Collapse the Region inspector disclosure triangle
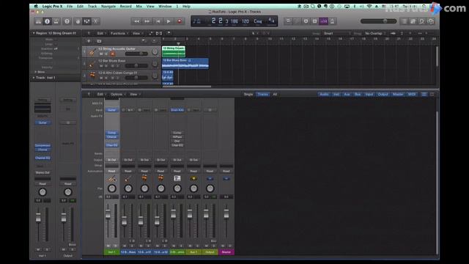Viewport: 469px width, 264px height. tap(34, 33)
